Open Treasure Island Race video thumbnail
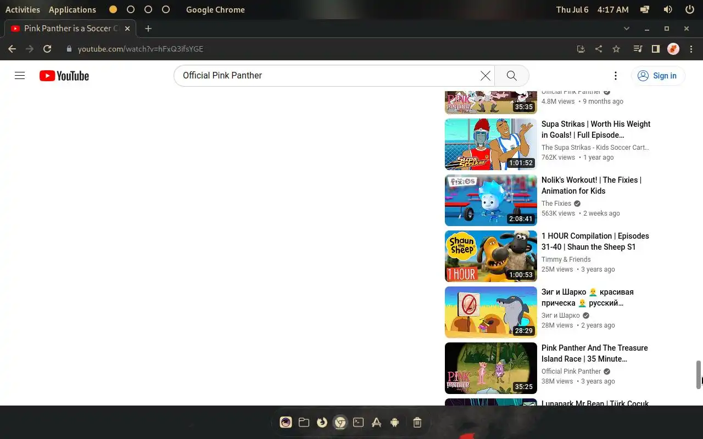 coord(491,368)
